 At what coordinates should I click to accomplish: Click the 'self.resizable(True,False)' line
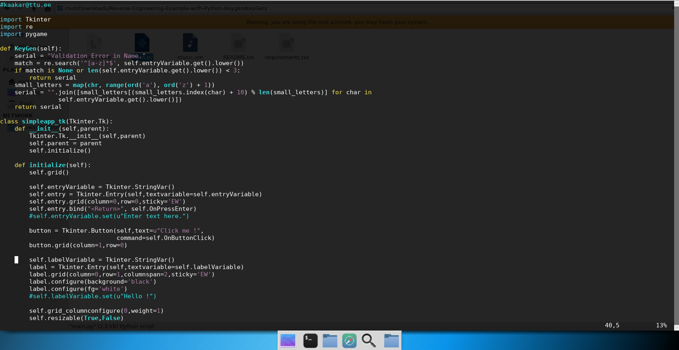(x=76, y=318)
